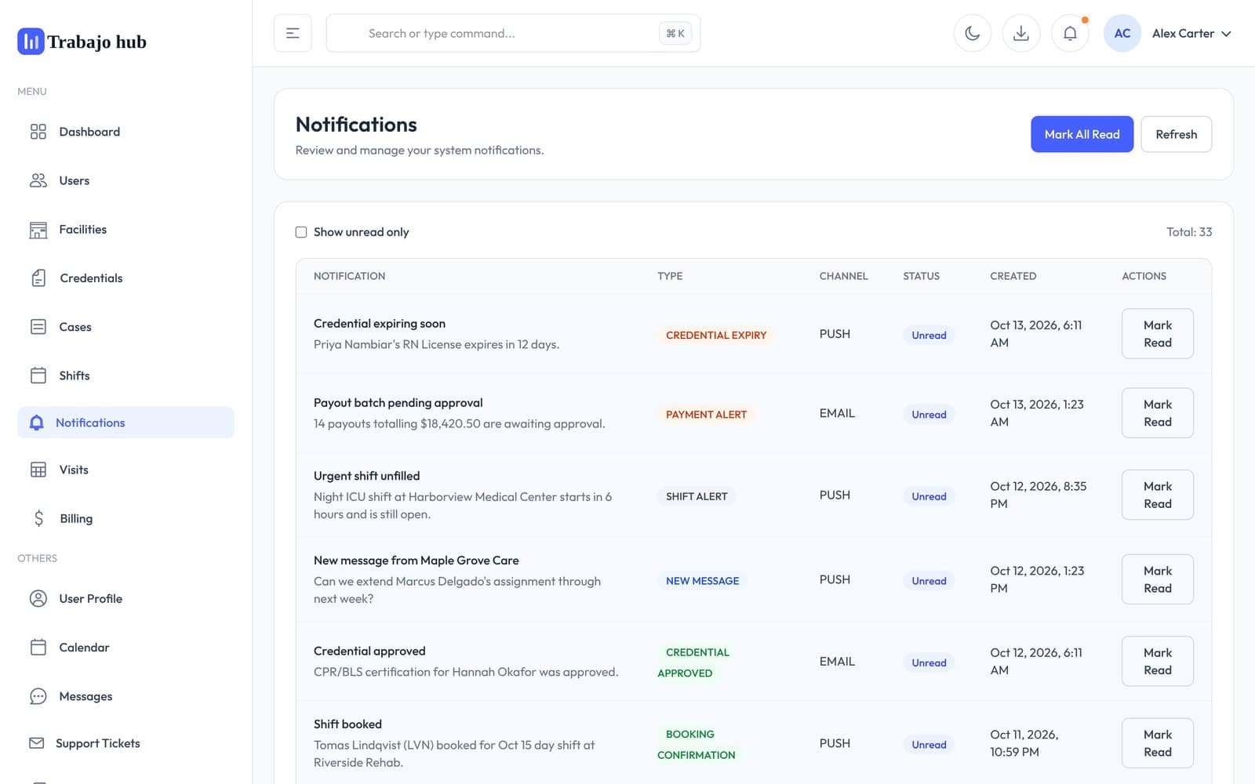Enable Show unread only checkbox
This screenshot has width=1255, height=784.
[301, 232]
